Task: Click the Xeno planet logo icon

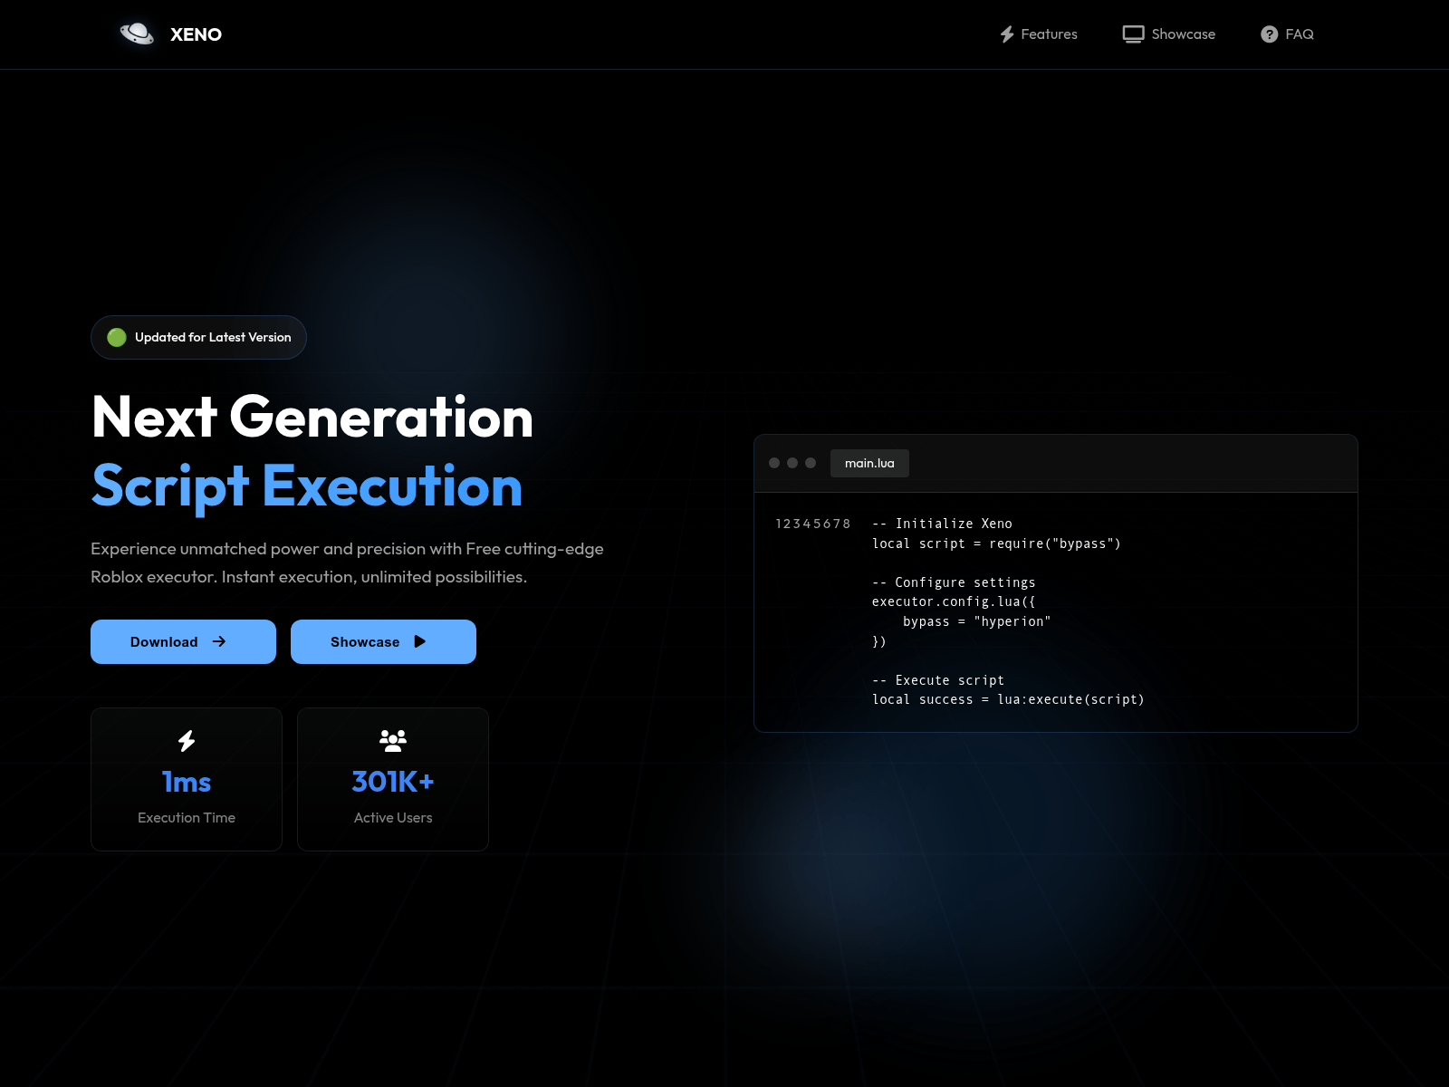Action: point(137,34)
